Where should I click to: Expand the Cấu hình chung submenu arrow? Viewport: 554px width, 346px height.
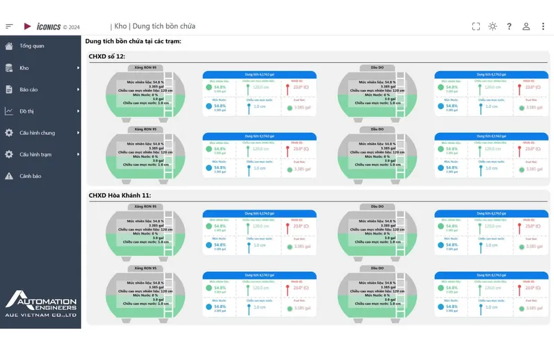(x=78, y=133)
